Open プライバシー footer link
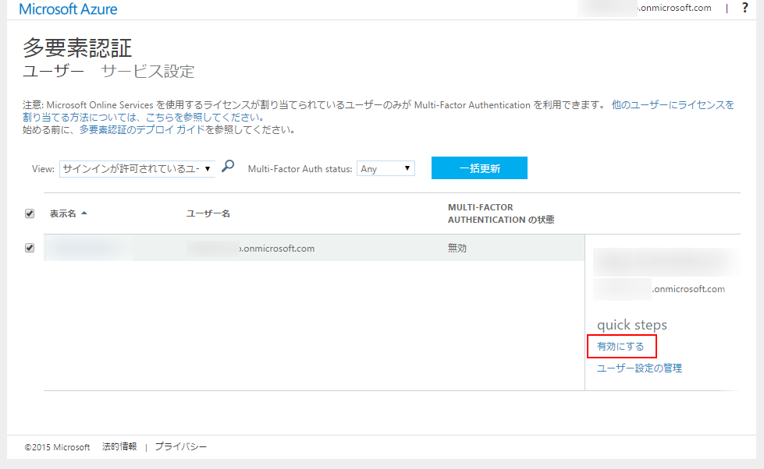The image size is (764, 469). [181, 446]
